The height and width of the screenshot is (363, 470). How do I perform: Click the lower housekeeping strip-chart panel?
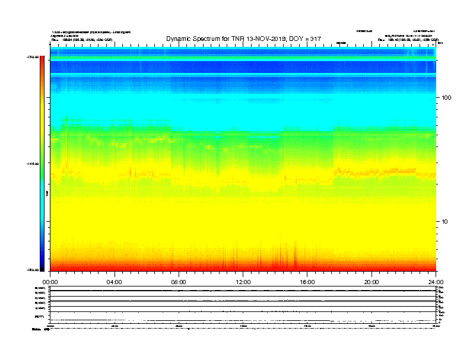243,305
